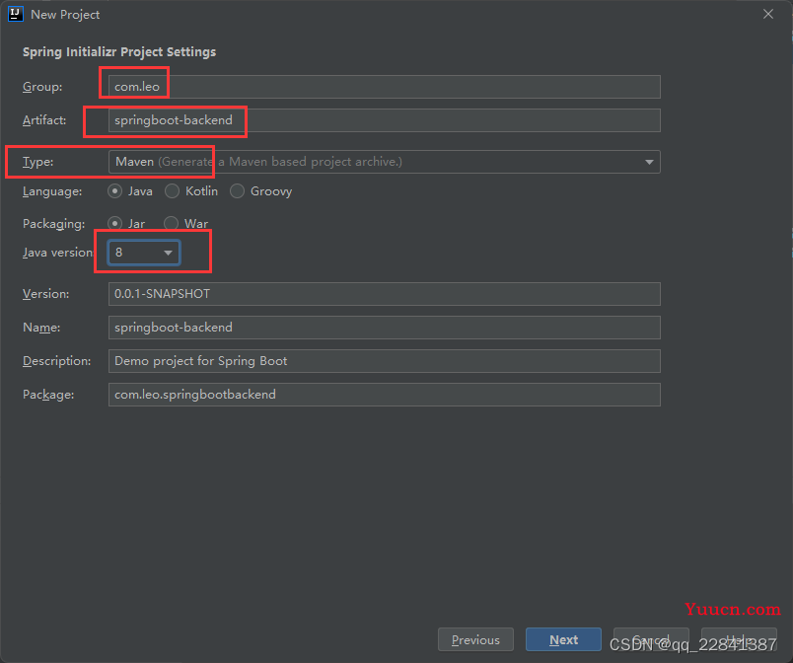Open the Type dropdown showing Maven
793x663 pixels.
(x=384, y=162)
